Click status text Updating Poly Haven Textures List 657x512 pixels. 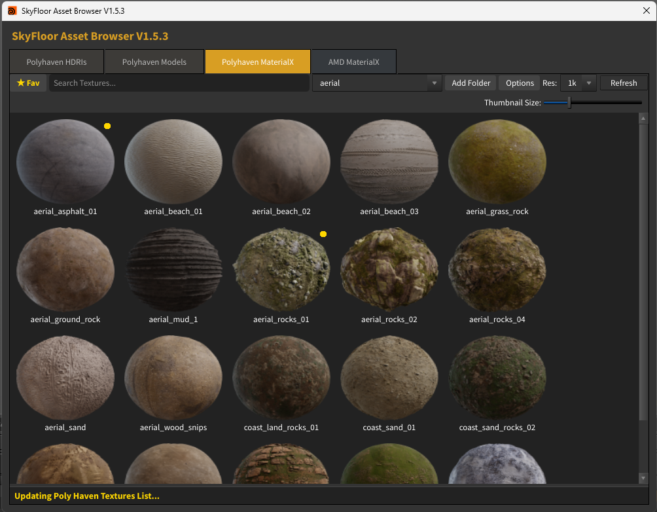pos(87,496)
